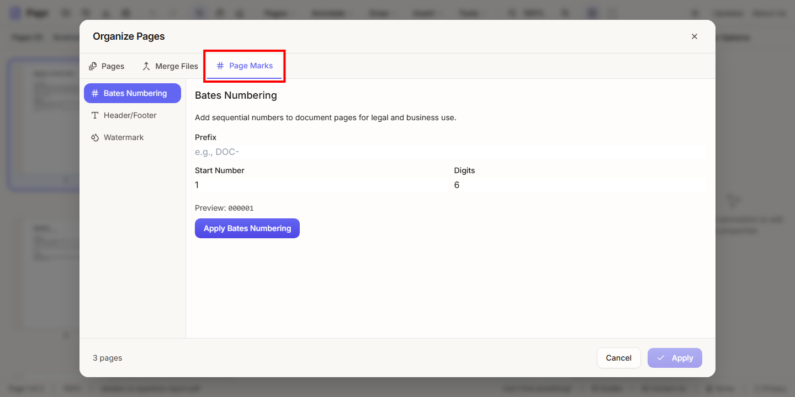Click the sequential numbers description text
795x397 pixels.
326,117
